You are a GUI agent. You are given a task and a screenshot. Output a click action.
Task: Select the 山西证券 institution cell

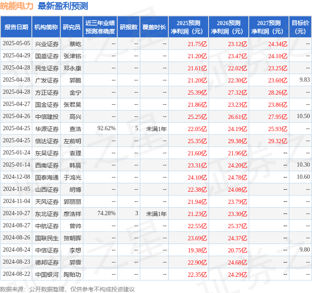pyautogui.click(x=47, y=190)
